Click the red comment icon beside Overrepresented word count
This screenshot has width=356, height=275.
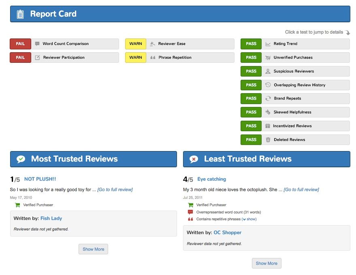pos(190,212)
